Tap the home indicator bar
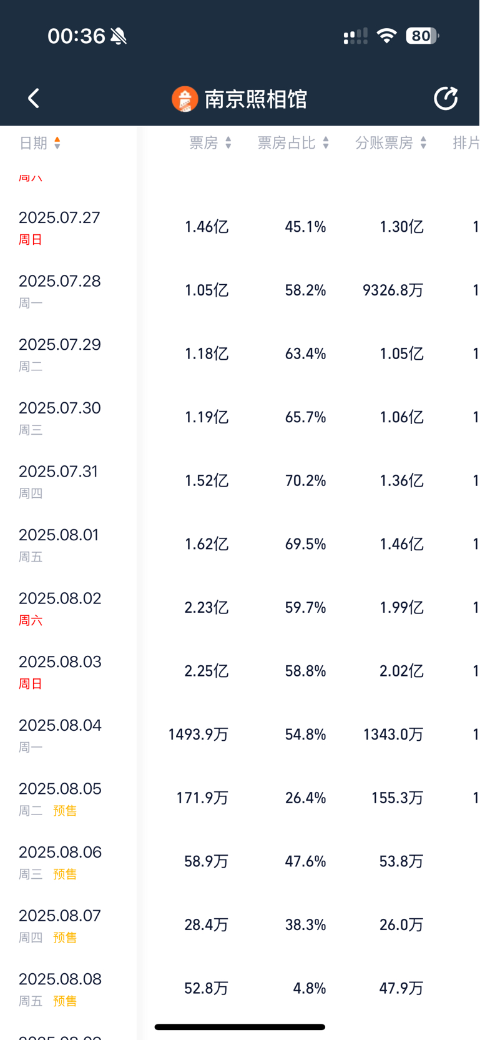The height and width of the screenshot is (1040, 480). pos(240,1027)
